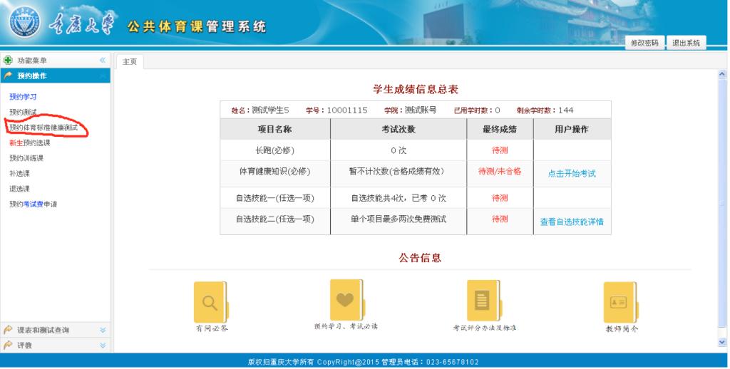Click the 退出系统 button
Screen dimensions: 730x369
point(686,43)
